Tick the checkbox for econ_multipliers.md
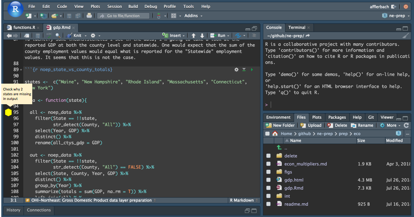Image resolution: width=414 pixels, height=217 pixels. tap(268, 164)
